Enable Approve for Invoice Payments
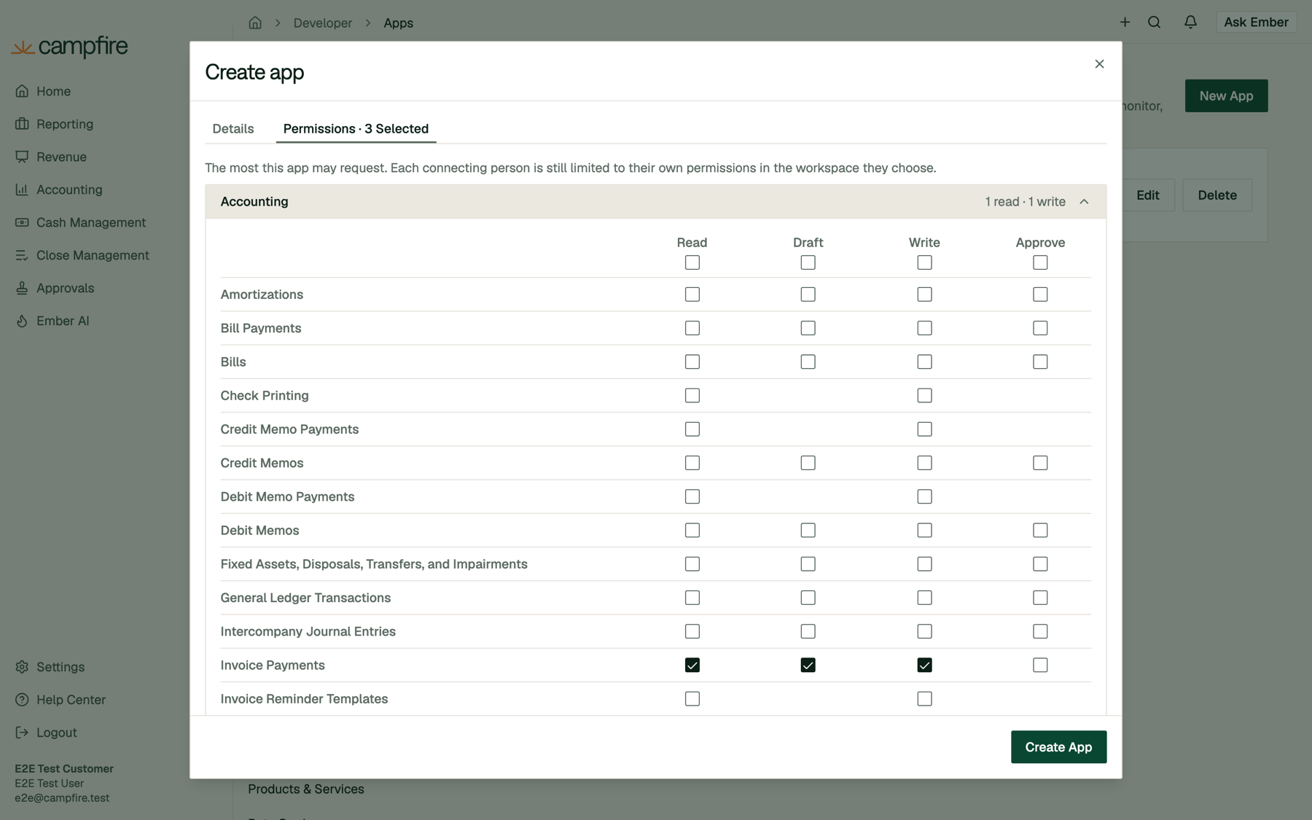This screenshot has width=1312, height=820. 1040,665
